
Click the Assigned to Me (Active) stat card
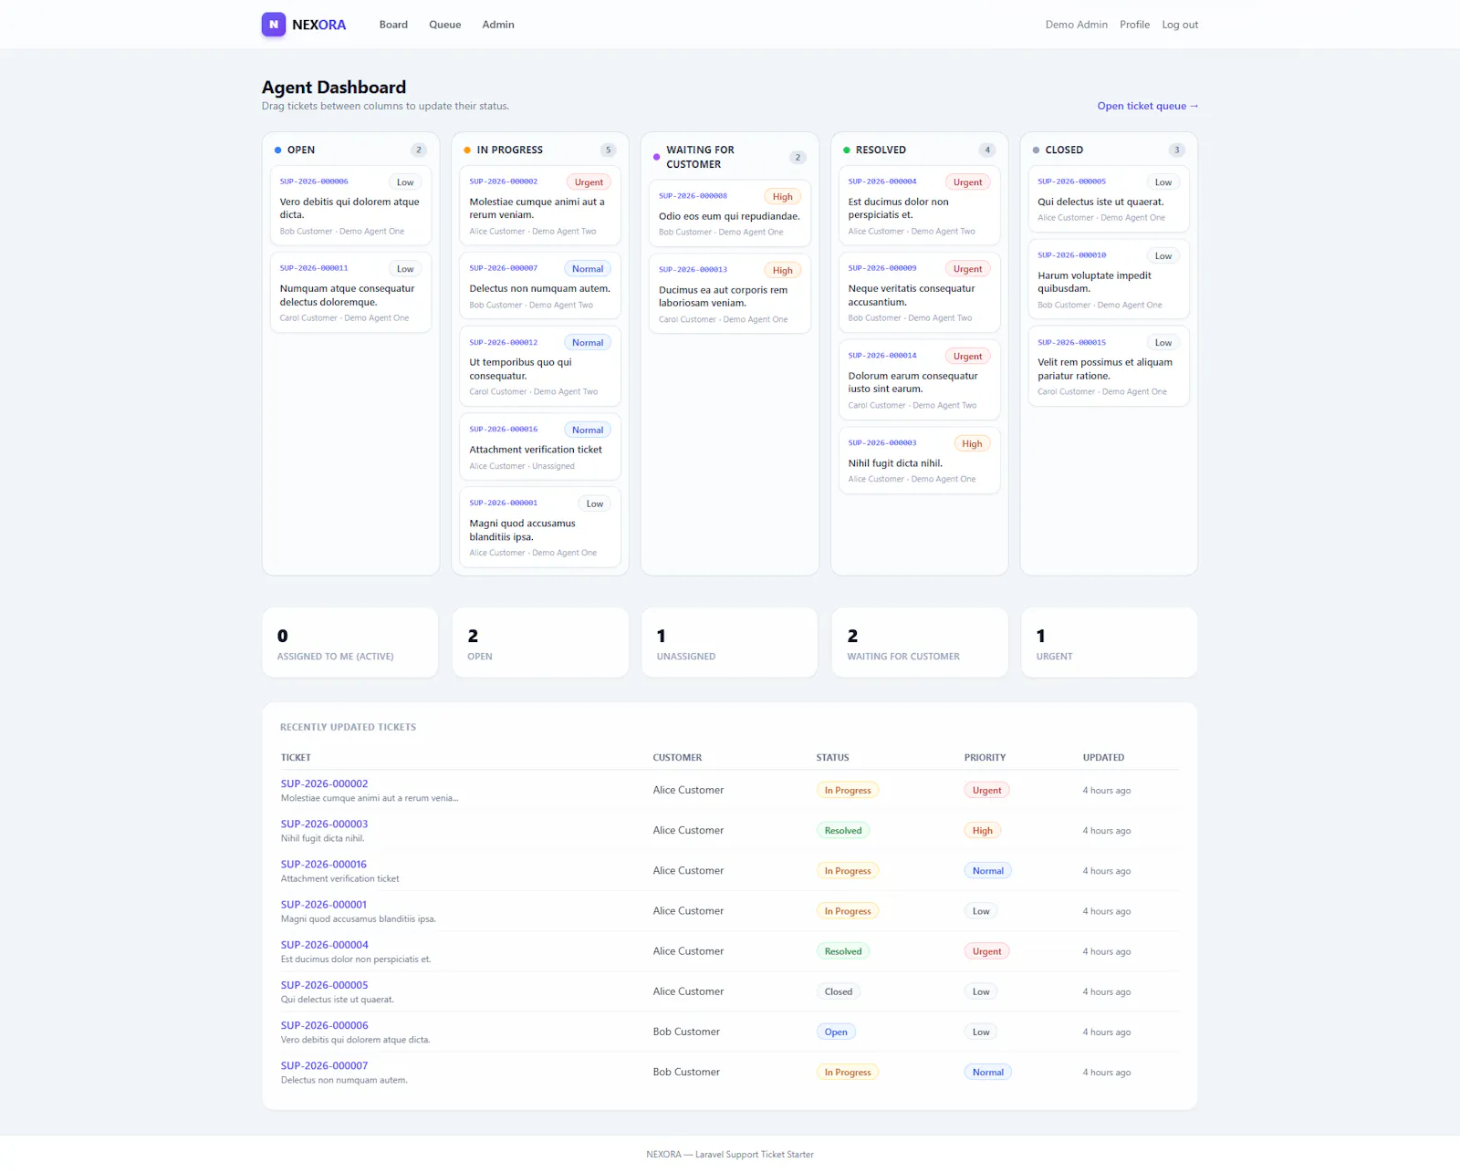pyautogui.click(x=350, y=643)
